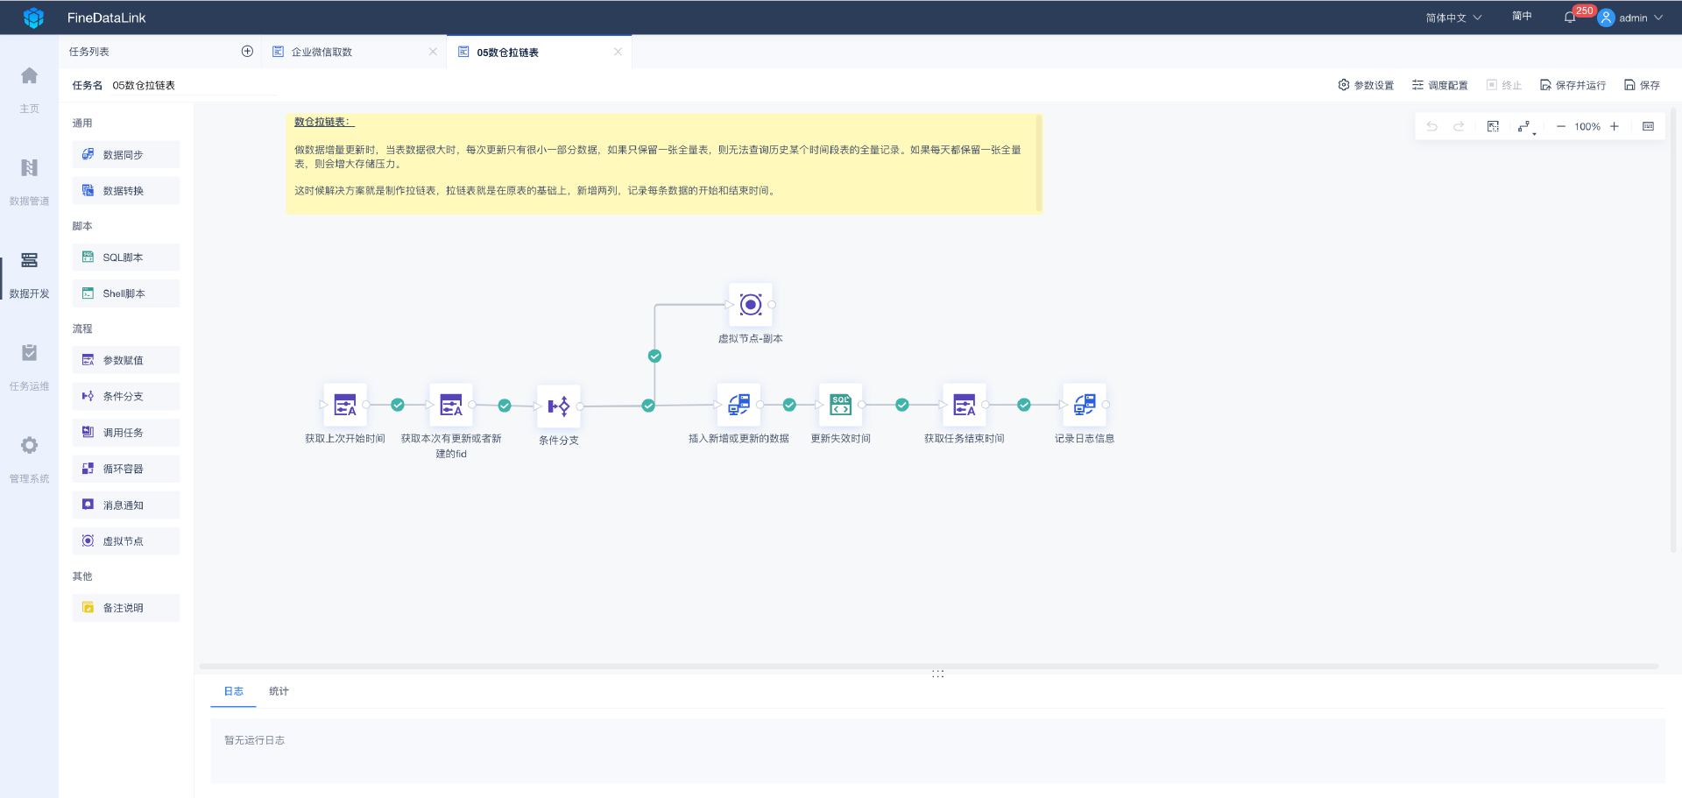Click the 100% zoom level value
1682x798 pixels.
pos(1587,127)
